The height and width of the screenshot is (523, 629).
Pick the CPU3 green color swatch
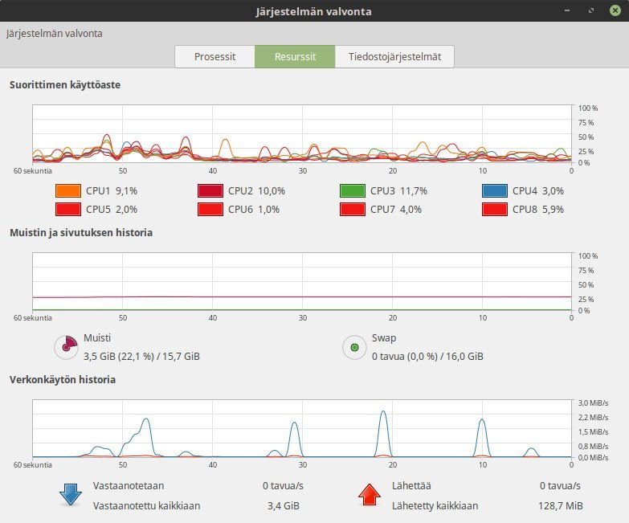[x=352, y=191]
